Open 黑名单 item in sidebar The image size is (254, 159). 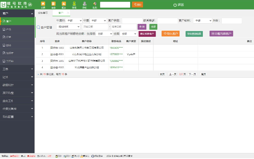[17, 61]
